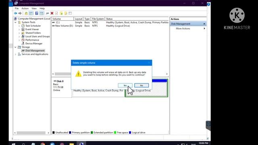Viewport: 258px width, 145px height.
Task: Select Services and Applications node
Action: 35,54
